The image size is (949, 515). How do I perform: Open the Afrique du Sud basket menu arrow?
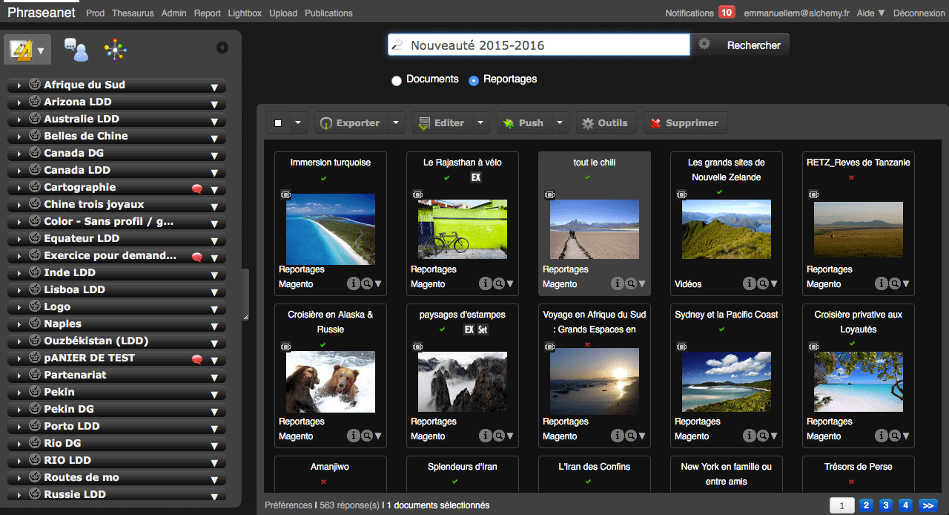coord(214,86)
